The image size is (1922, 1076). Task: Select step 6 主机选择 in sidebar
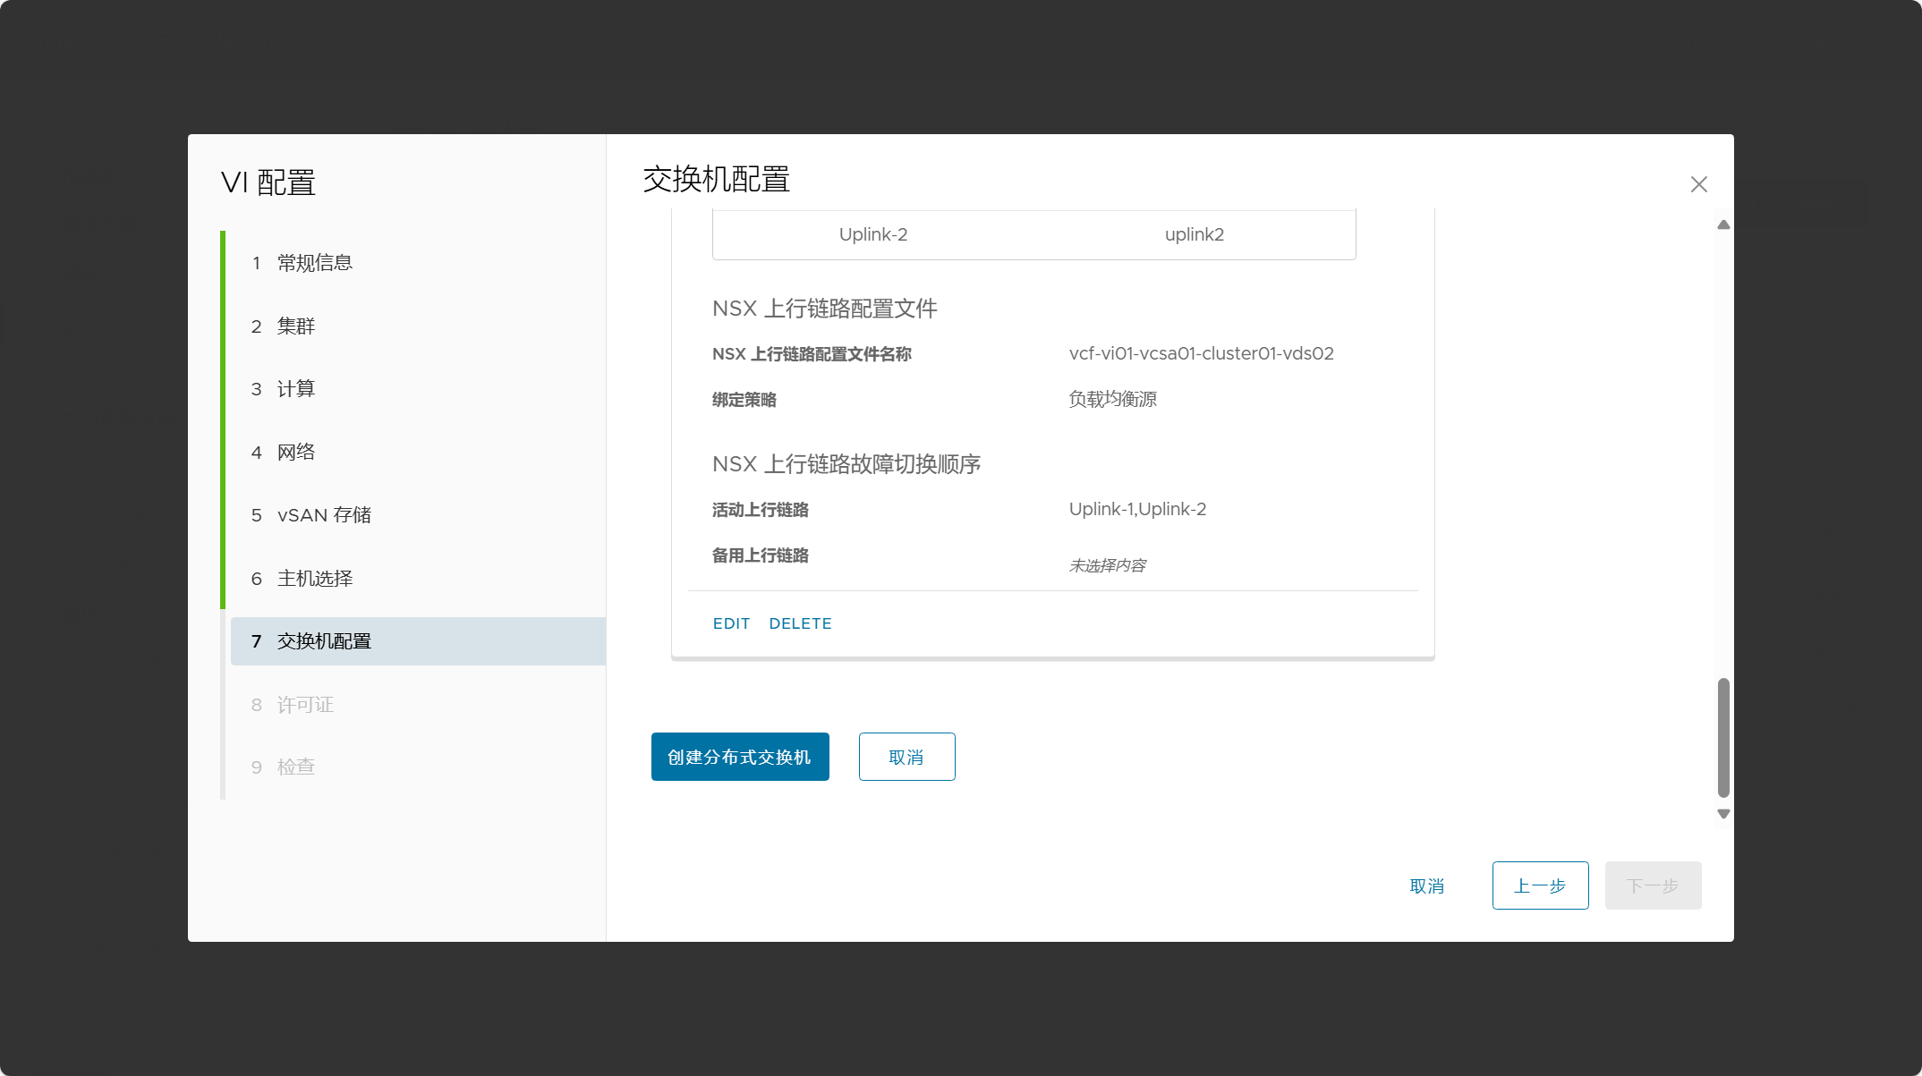pos(314,579)
